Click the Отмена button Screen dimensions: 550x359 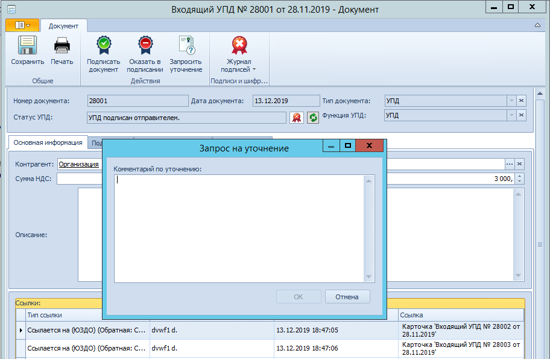[347, 297]
